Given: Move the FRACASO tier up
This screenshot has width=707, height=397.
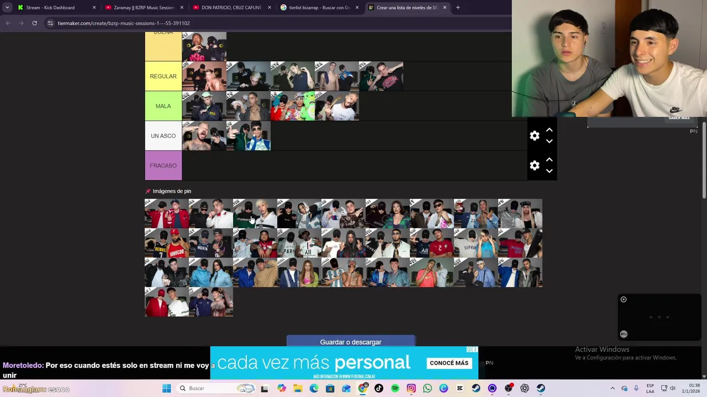Looking at the screenshot, I should pyautogui.click(x=549, y=160).
